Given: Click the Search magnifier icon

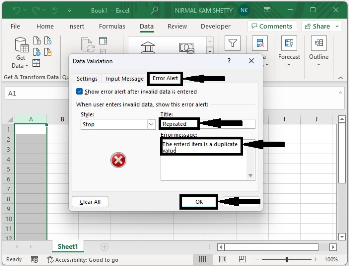Looking at the screenshot, I should 154,10.
